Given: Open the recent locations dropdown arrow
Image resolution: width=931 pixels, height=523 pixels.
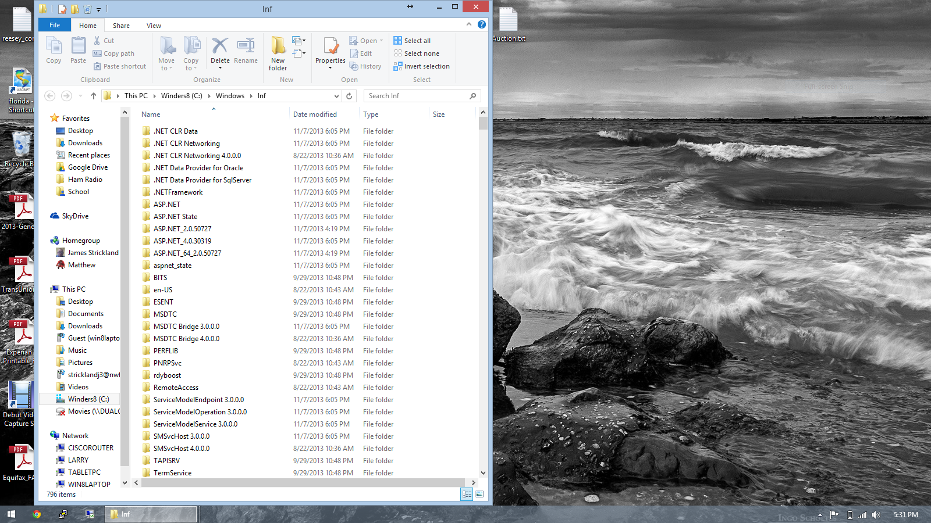Looking at the screenshot, I should 80,96.
